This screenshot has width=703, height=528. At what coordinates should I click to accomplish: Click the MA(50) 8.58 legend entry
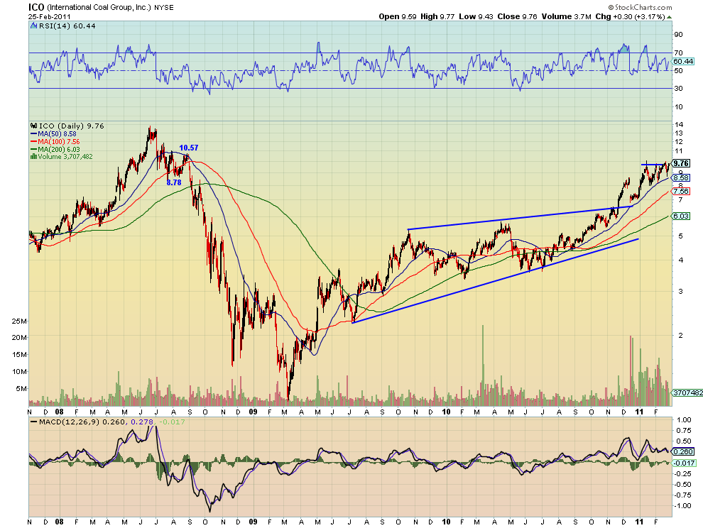[57, 133]
